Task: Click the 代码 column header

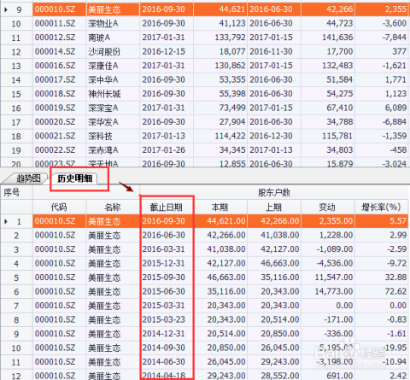Action: 59,207
